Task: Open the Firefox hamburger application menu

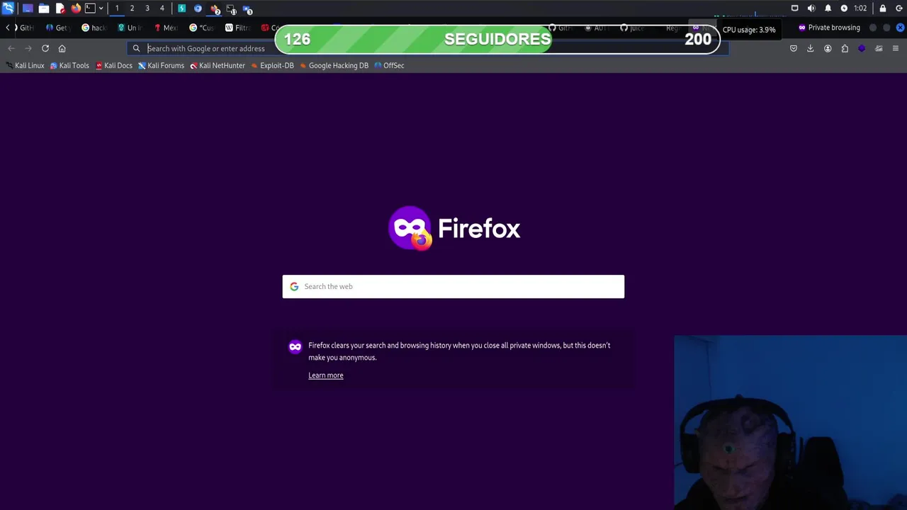Action: coord(896,48)
